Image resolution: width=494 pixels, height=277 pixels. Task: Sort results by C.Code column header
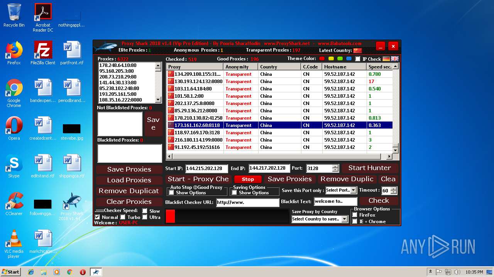pyautogui.click(x=311, y=67)
